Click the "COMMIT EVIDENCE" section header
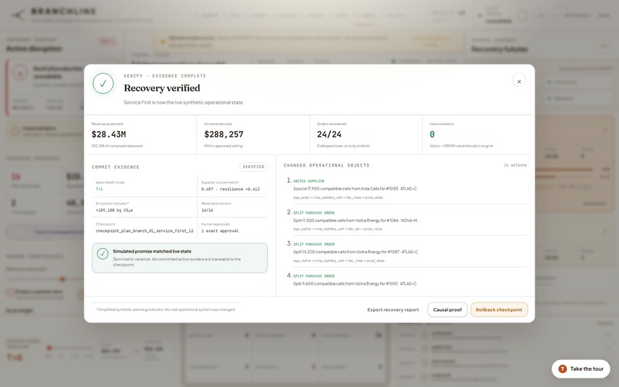The height and width of the screenshot is (387, 619). pos(116,167)
